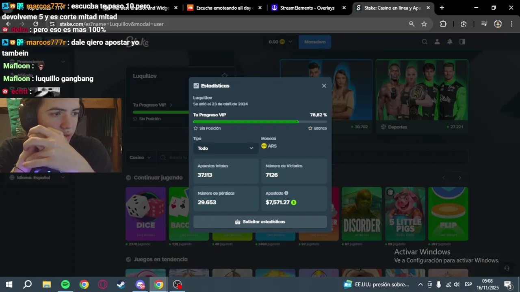
Task: Switch to the StreamElements - Overlays tab
Action: [x=307, y=8]
